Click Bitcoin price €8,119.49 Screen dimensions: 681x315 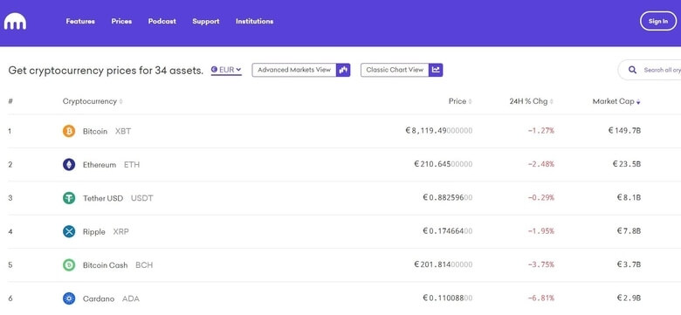point(438,131)
